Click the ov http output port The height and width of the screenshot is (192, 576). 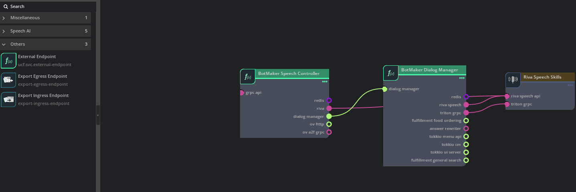click(x=329, y=124)
